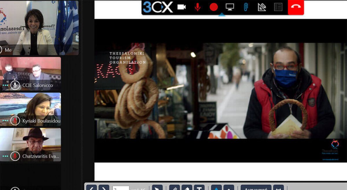Viewport: 347px width, 190px height.
Task: Open the poll checklist icon
Action: pyautogui.click(x=278, y=7)
